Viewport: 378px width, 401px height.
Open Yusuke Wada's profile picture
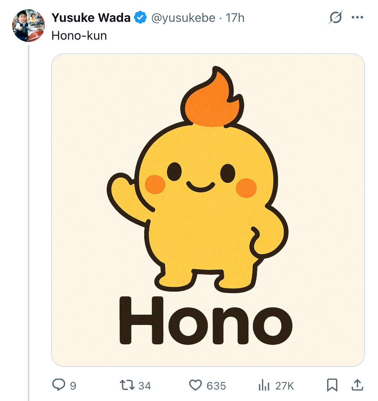tap(29, 26)
